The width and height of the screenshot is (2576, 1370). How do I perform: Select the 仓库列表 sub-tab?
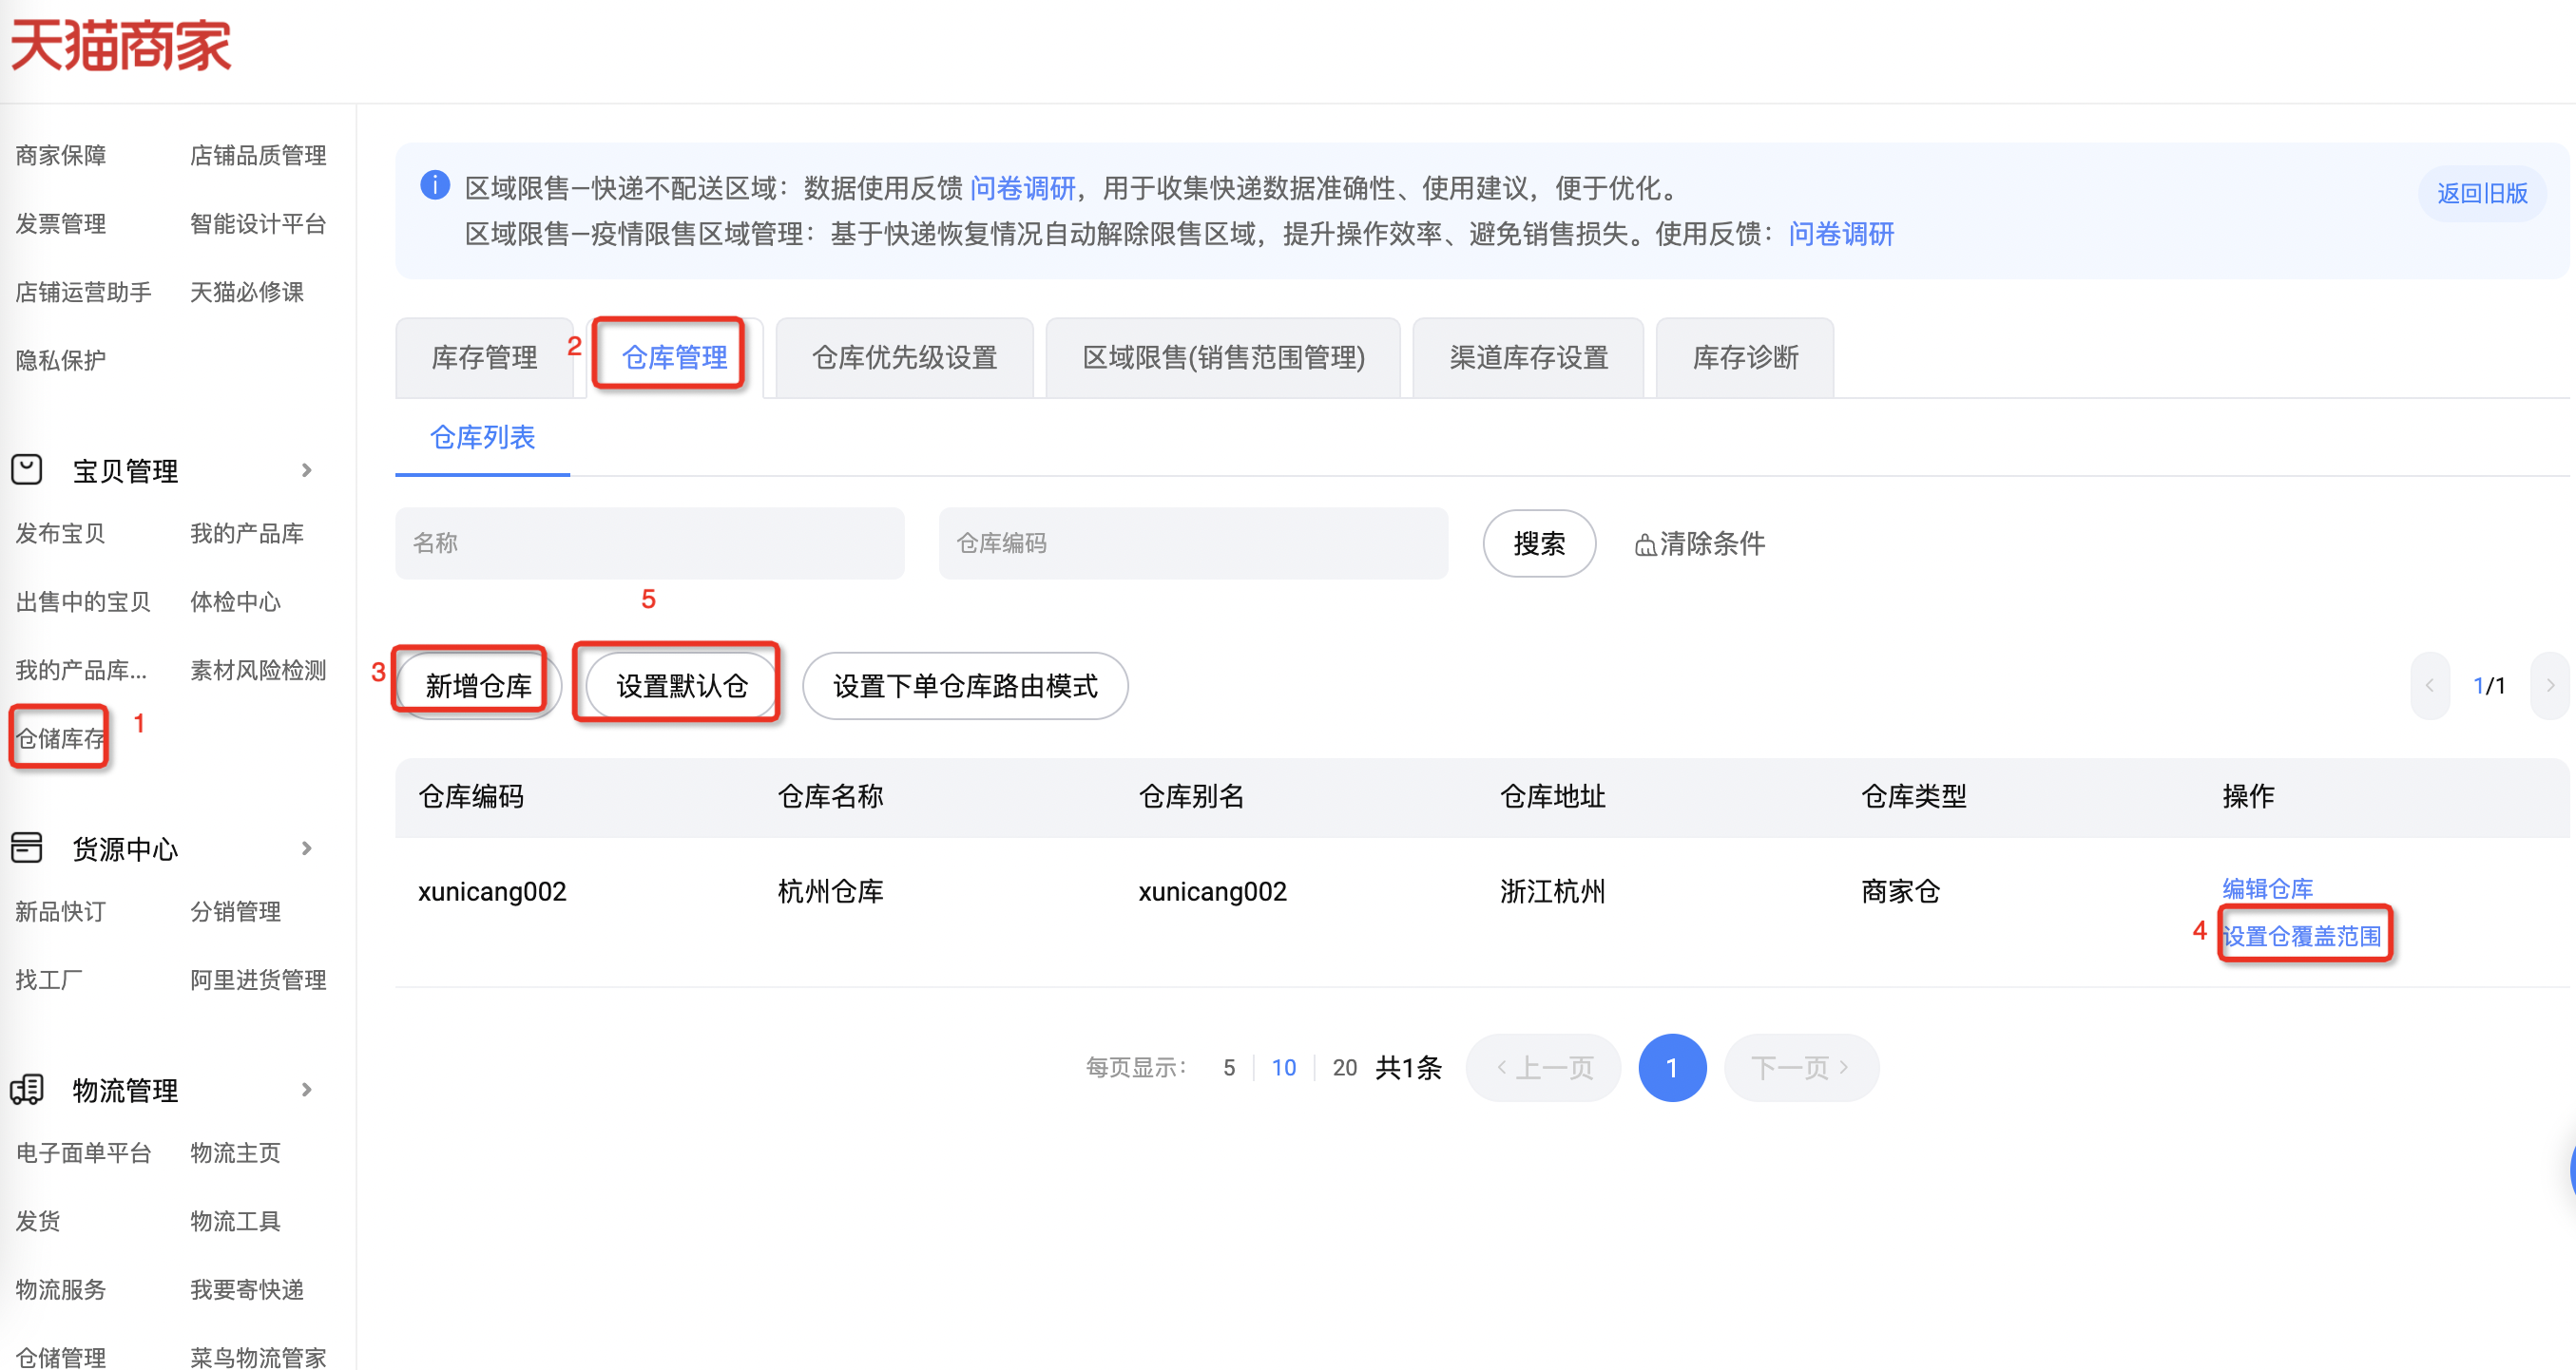[482, 438]
